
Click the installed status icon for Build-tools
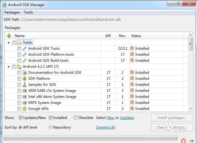(132, 60)
